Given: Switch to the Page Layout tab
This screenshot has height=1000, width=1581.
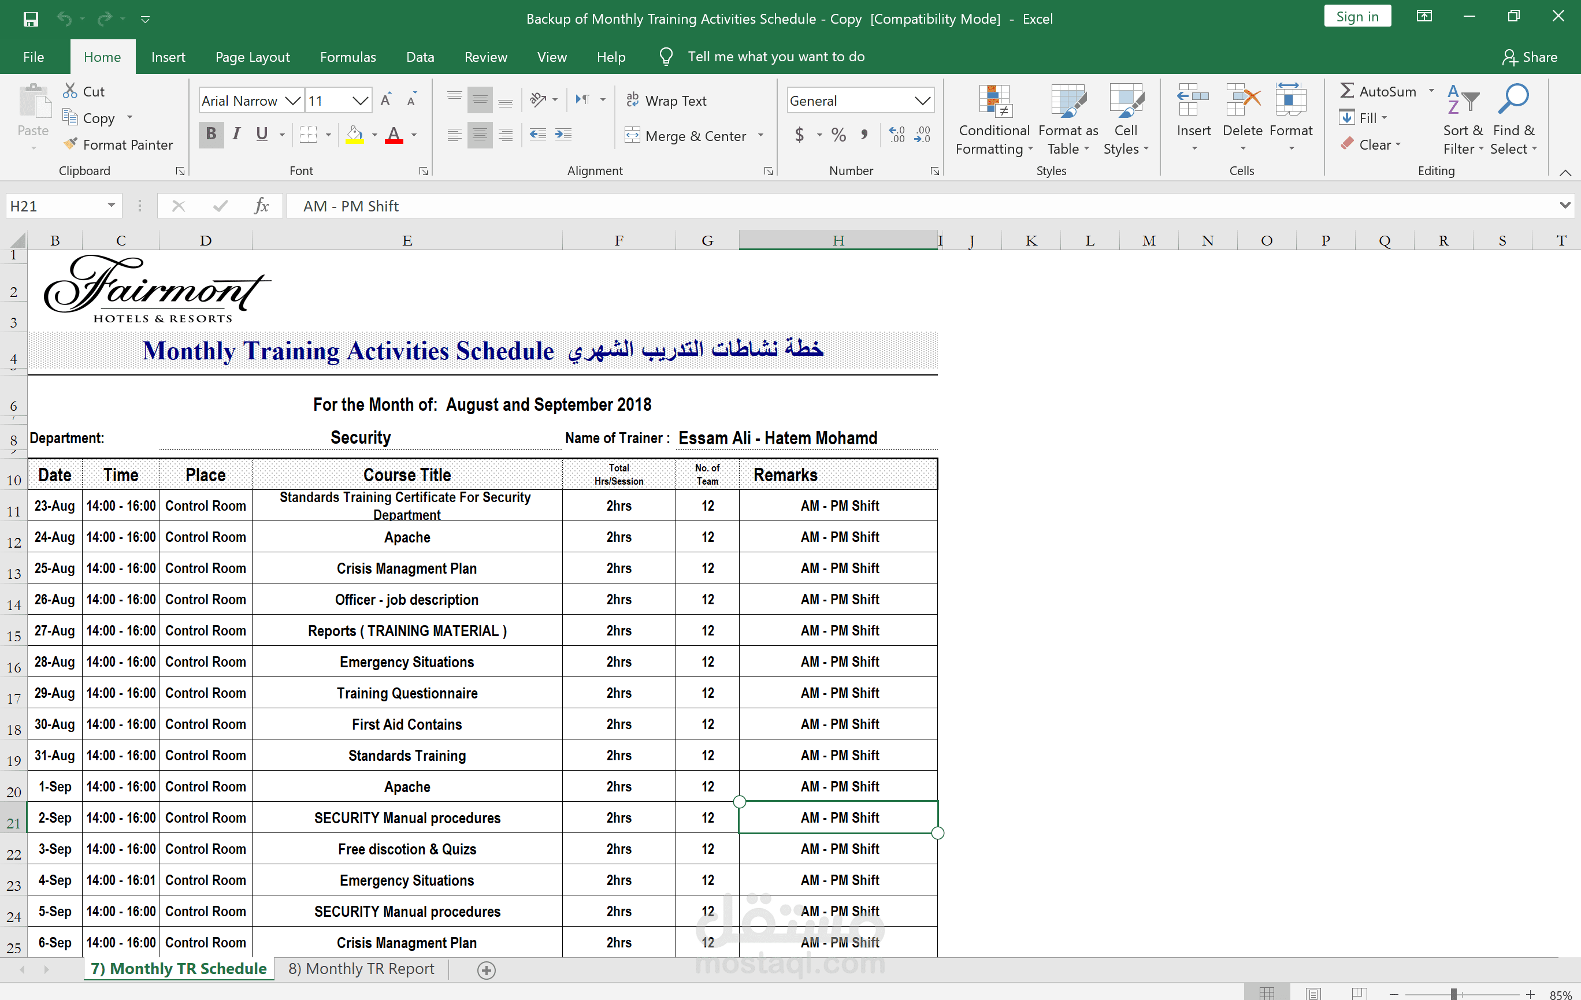Looking at the screenshot, I should (252, 57).
